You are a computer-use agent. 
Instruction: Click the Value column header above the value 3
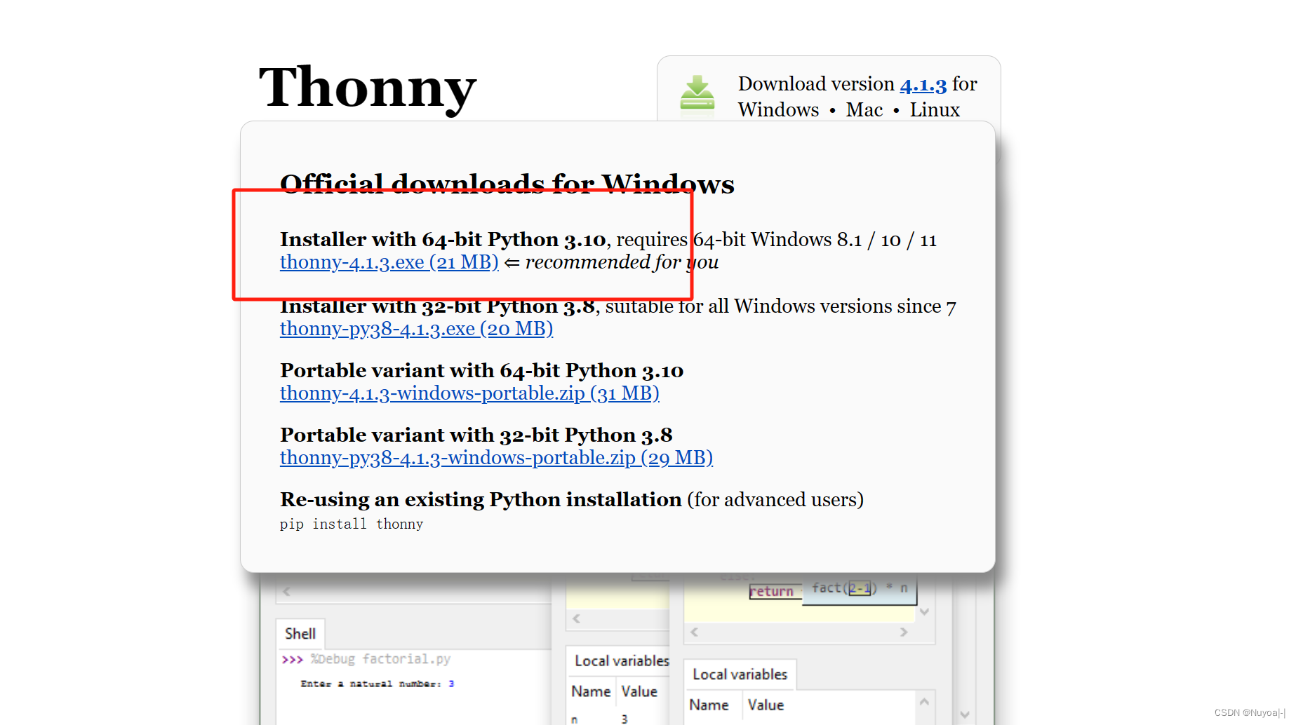pyautogui.click(x=639, y=691)
